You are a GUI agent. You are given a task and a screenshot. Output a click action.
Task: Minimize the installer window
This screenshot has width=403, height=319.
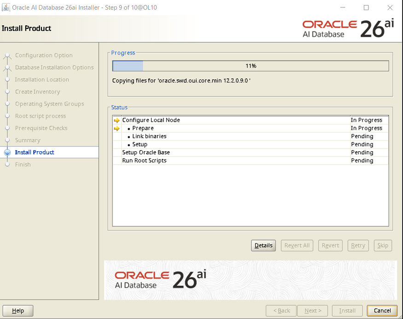[x=343, y=7]
